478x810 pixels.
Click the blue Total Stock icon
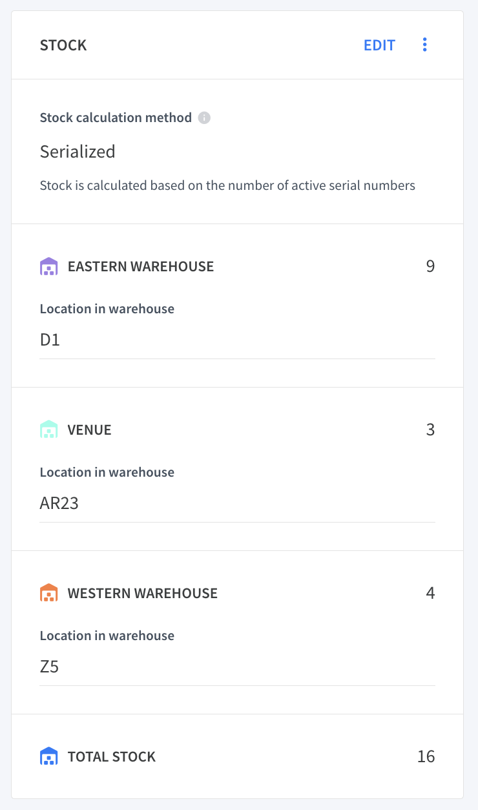49,756
